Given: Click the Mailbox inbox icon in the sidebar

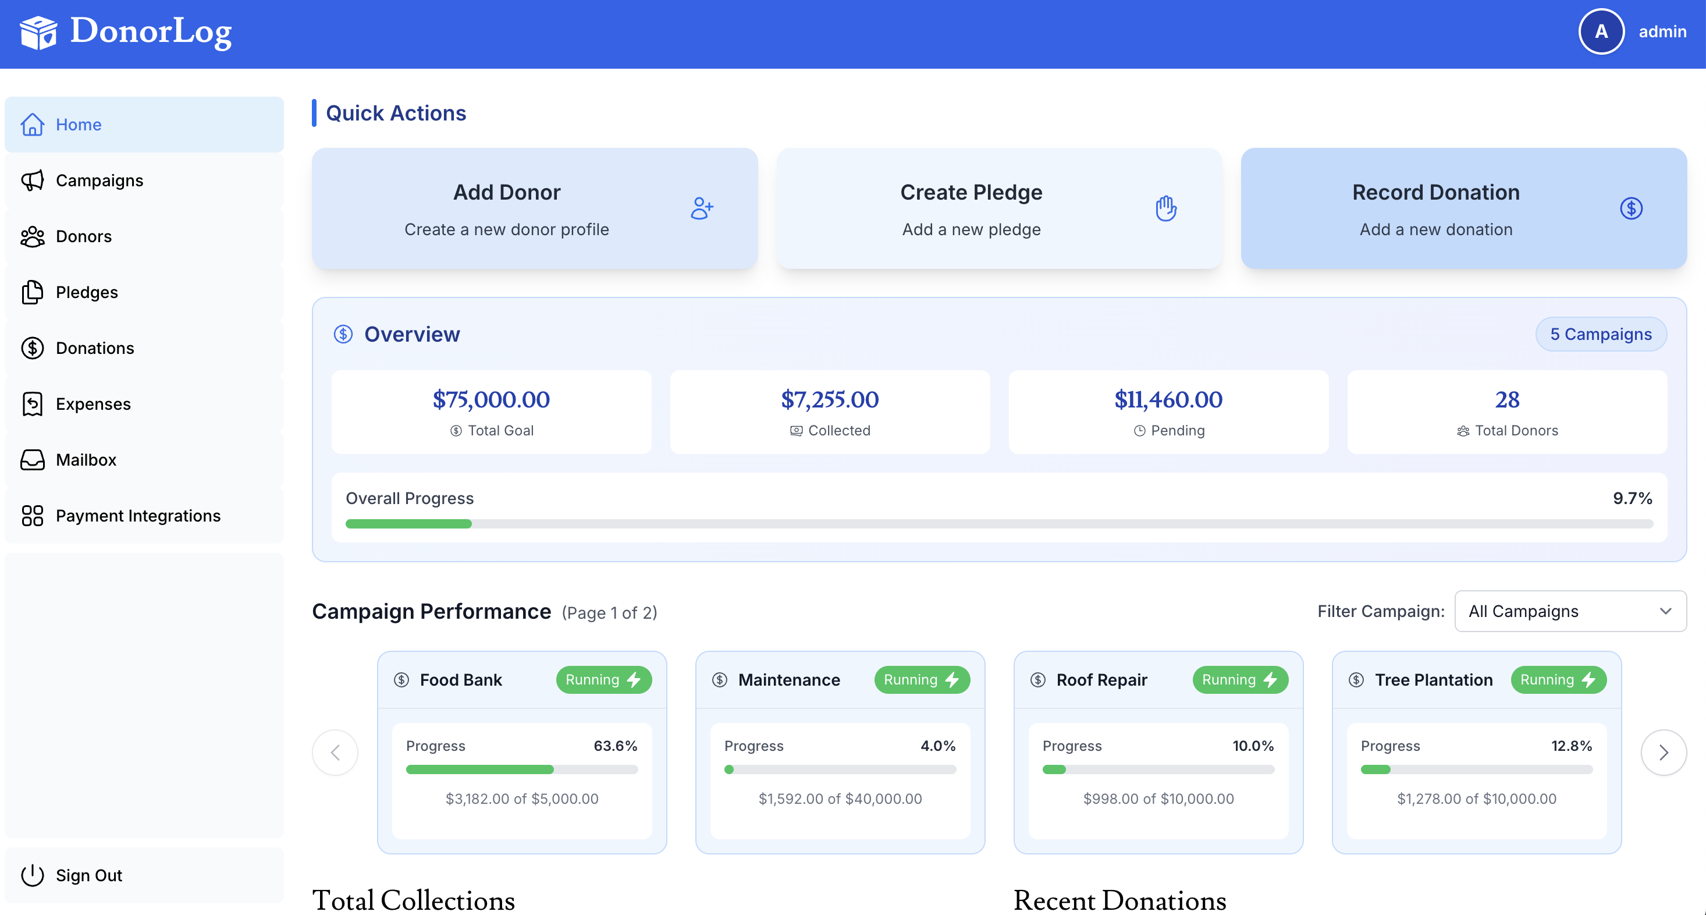Looking at the screenshot, I should (32, 459).
